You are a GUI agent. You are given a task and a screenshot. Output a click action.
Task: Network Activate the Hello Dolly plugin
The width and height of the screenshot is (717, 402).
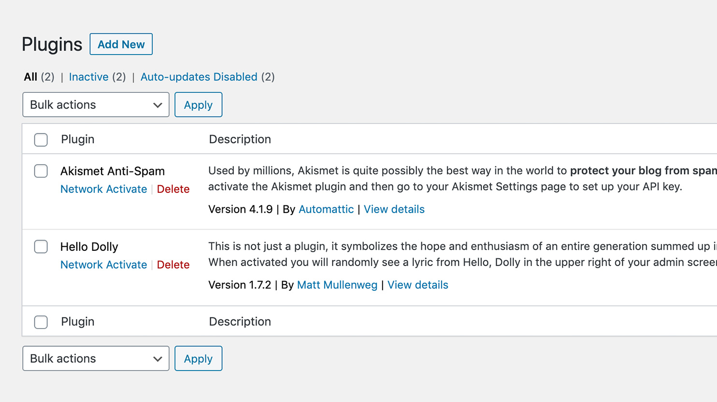103,265
